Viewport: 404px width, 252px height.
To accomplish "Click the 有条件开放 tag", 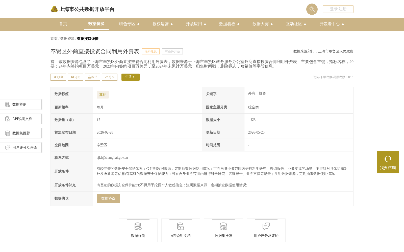I will [x=172, y=51].
